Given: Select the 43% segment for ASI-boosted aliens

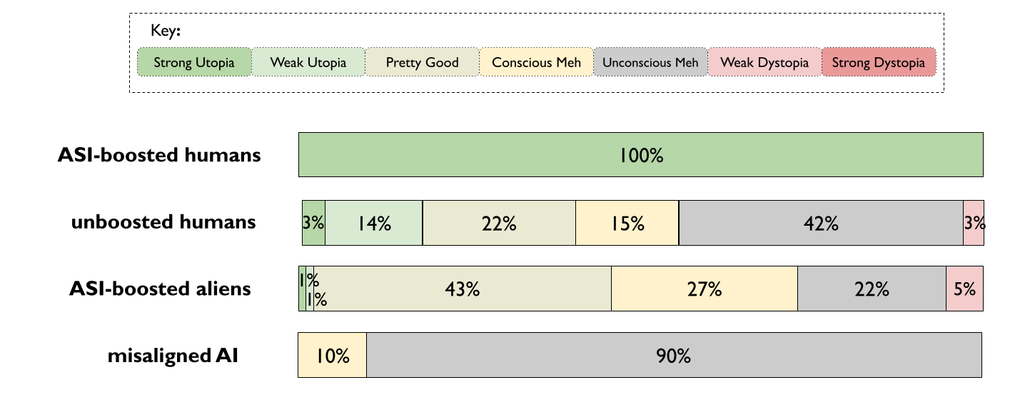Looking at the screenshot, I should click(x=463, y=289).
